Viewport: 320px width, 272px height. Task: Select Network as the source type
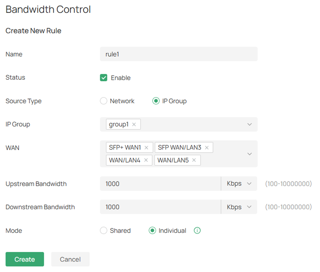pos(103,101)
